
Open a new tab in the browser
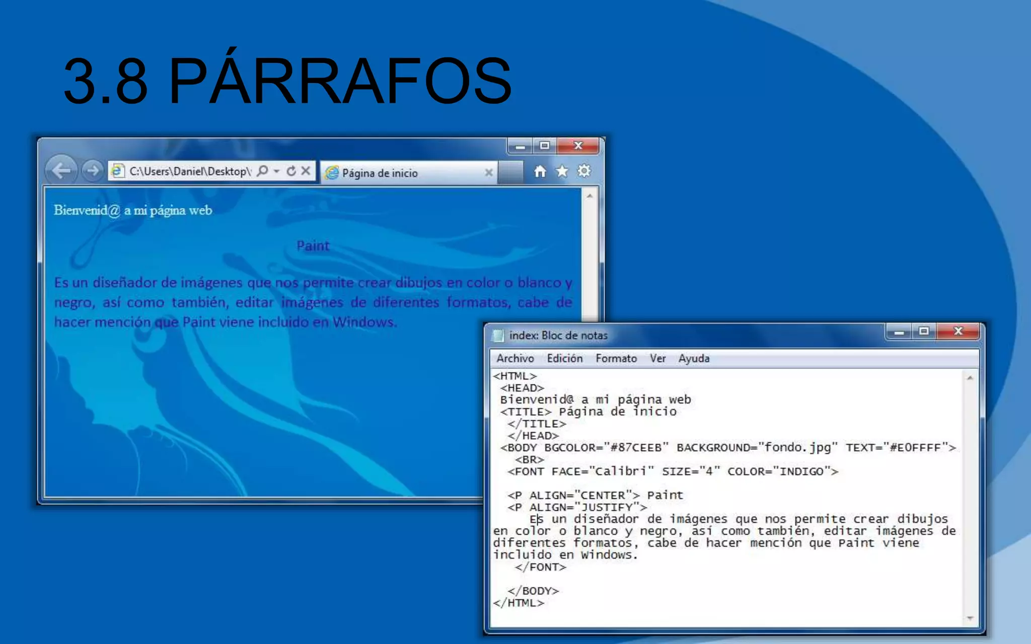(510, 173)
